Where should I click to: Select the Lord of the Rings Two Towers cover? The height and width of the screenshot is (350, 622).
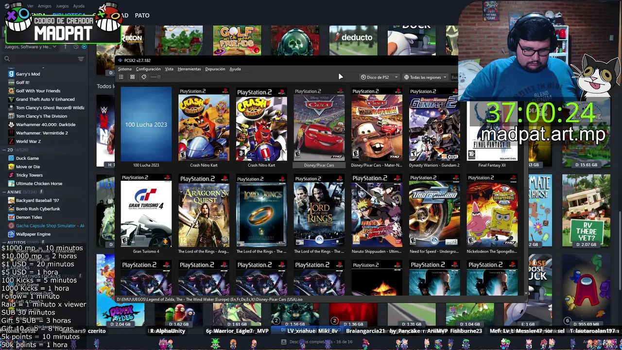319,211
